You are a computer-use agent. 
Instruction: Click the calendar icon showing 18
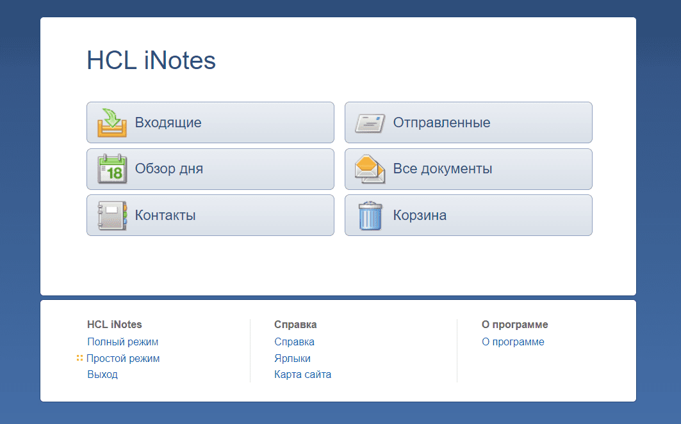[x=112, y=169]
